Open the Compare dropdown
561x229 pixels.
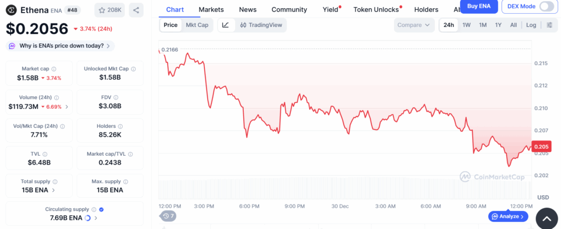[x=414, y=25]
